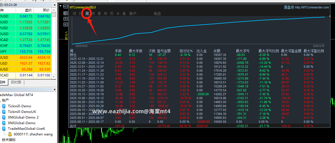Click the √ checkmark icon beside the panel
This screenshot has width=335, height=143.
point(66,24)
